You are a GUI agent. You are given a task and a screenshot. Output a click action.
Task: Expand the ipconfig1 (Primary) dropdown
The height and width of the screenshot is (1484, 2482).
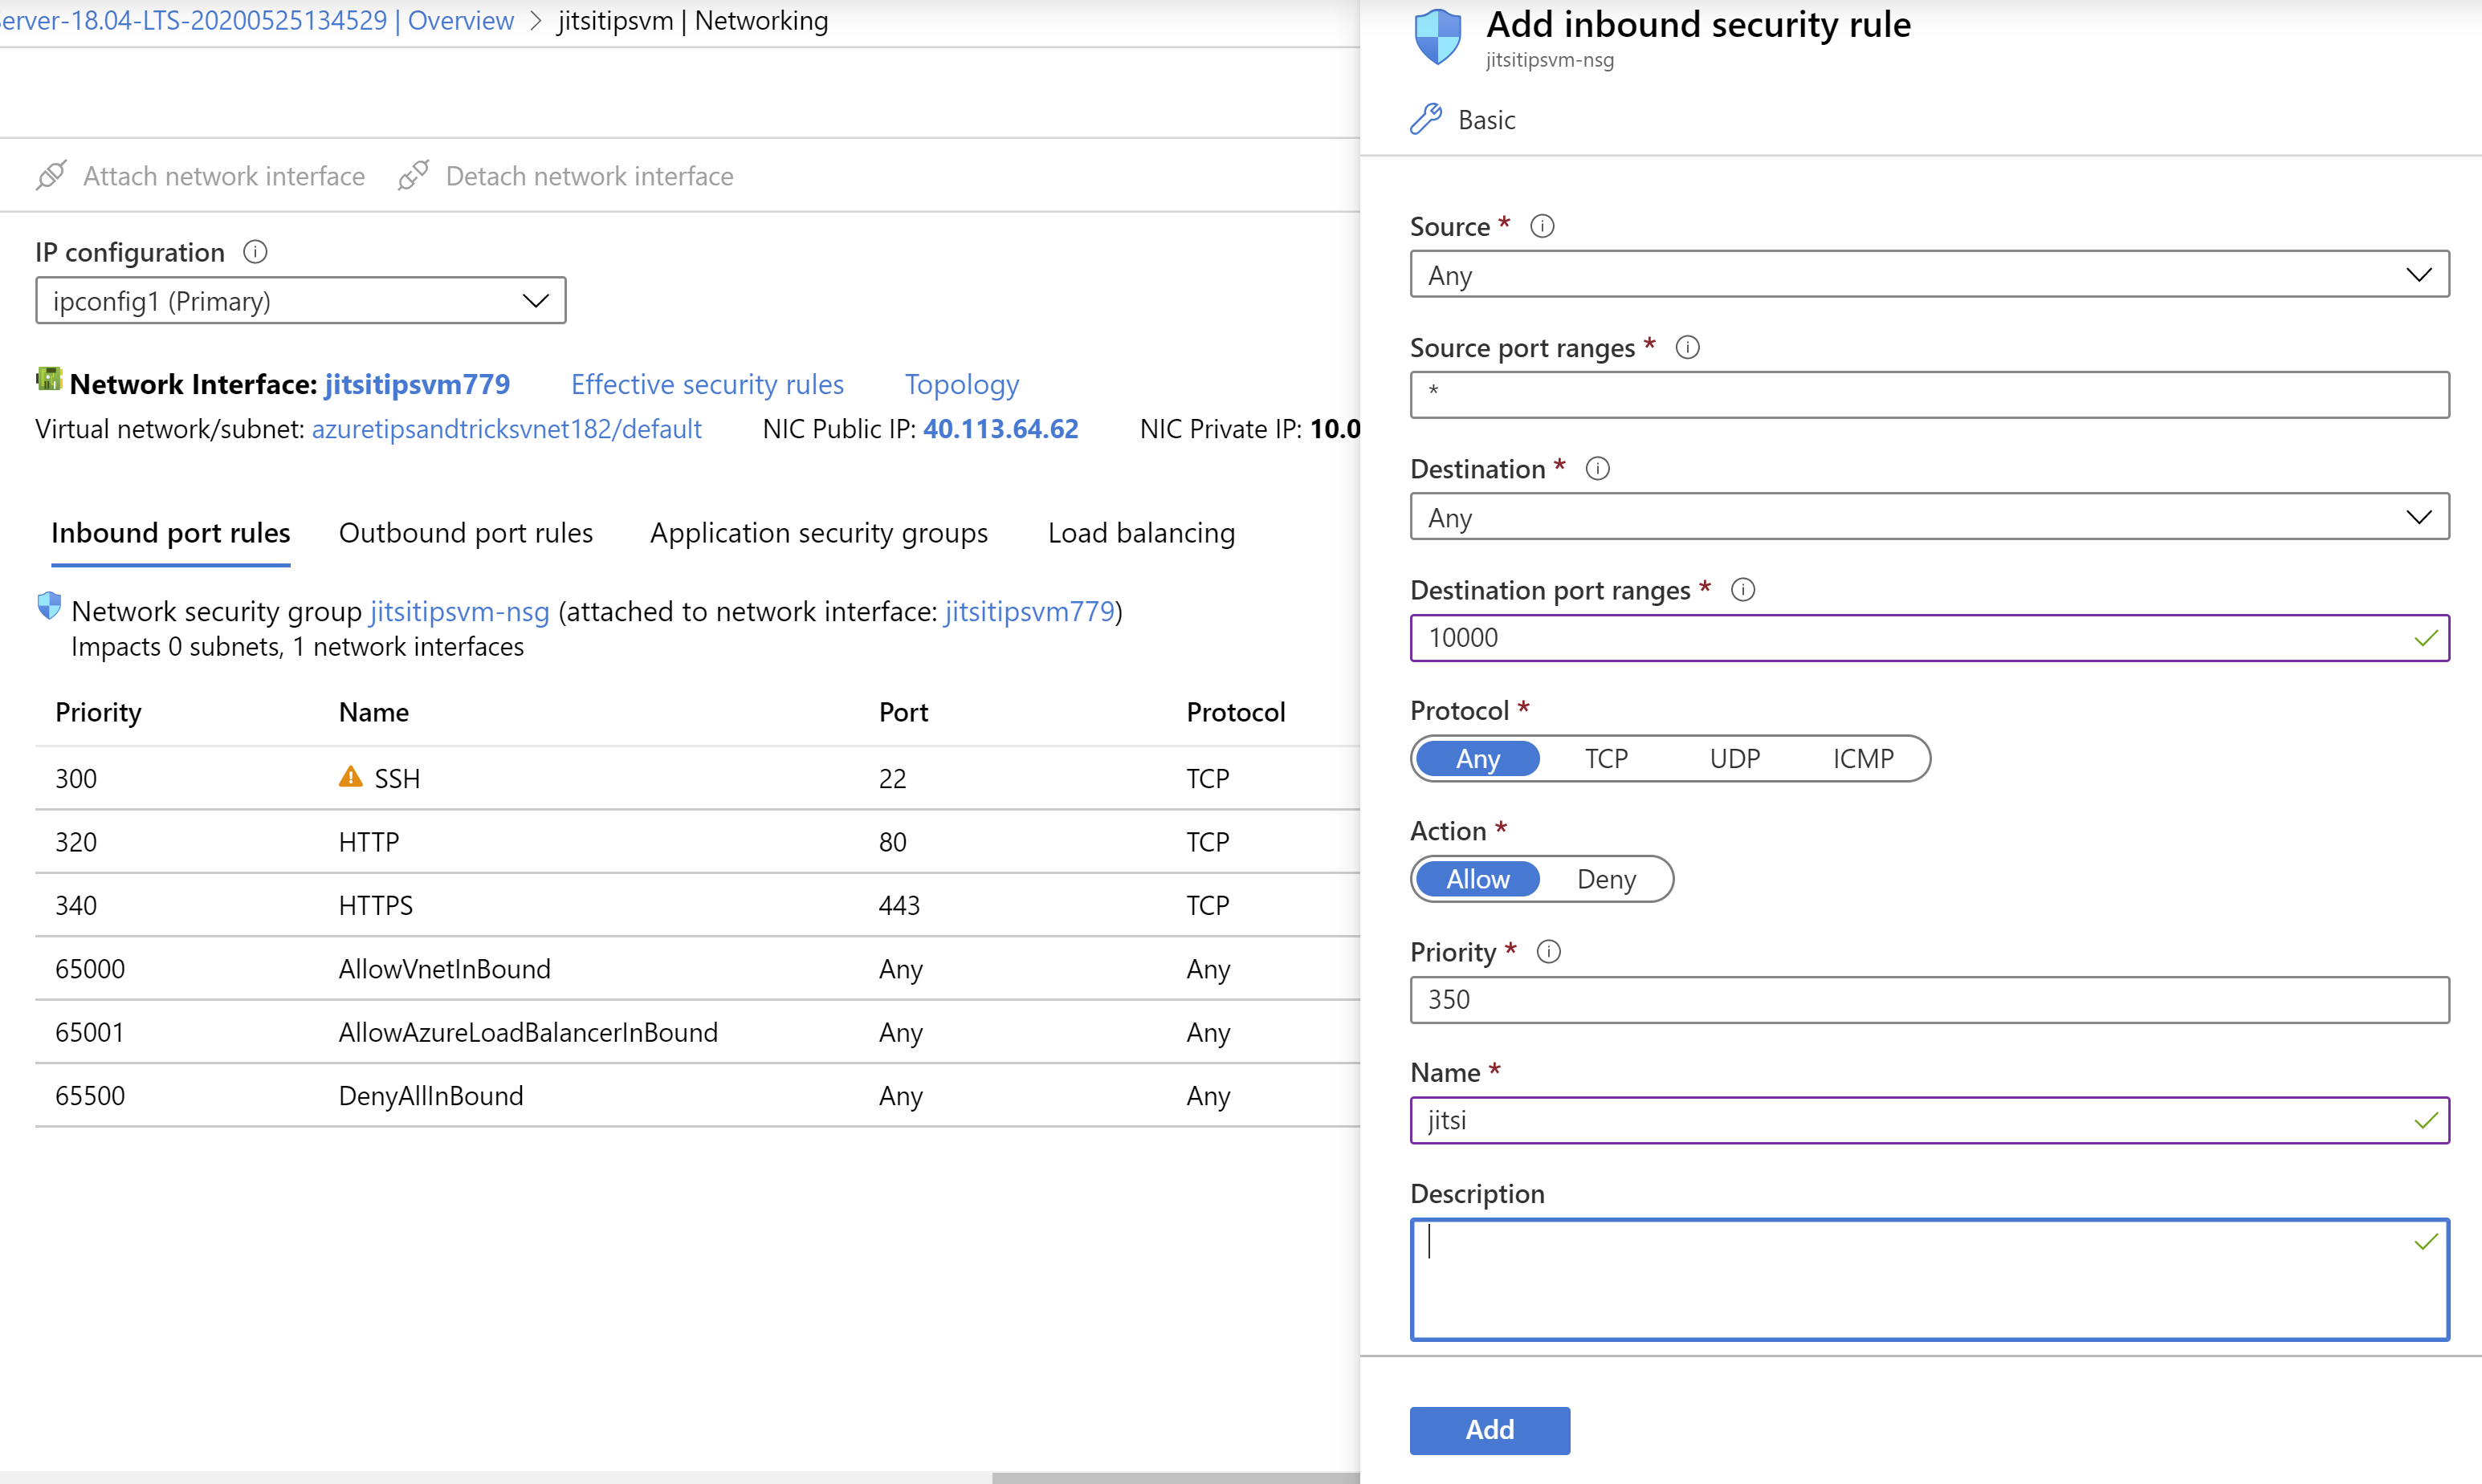coord(300,301)
